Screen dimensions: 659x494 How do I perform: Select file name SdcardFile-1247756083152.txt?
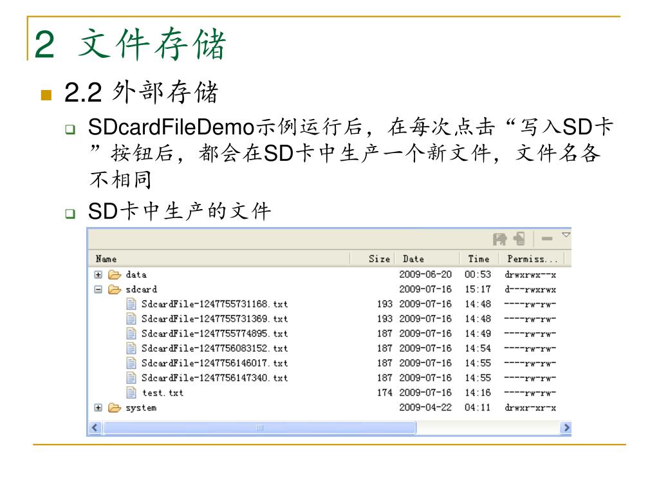(214, 348)
